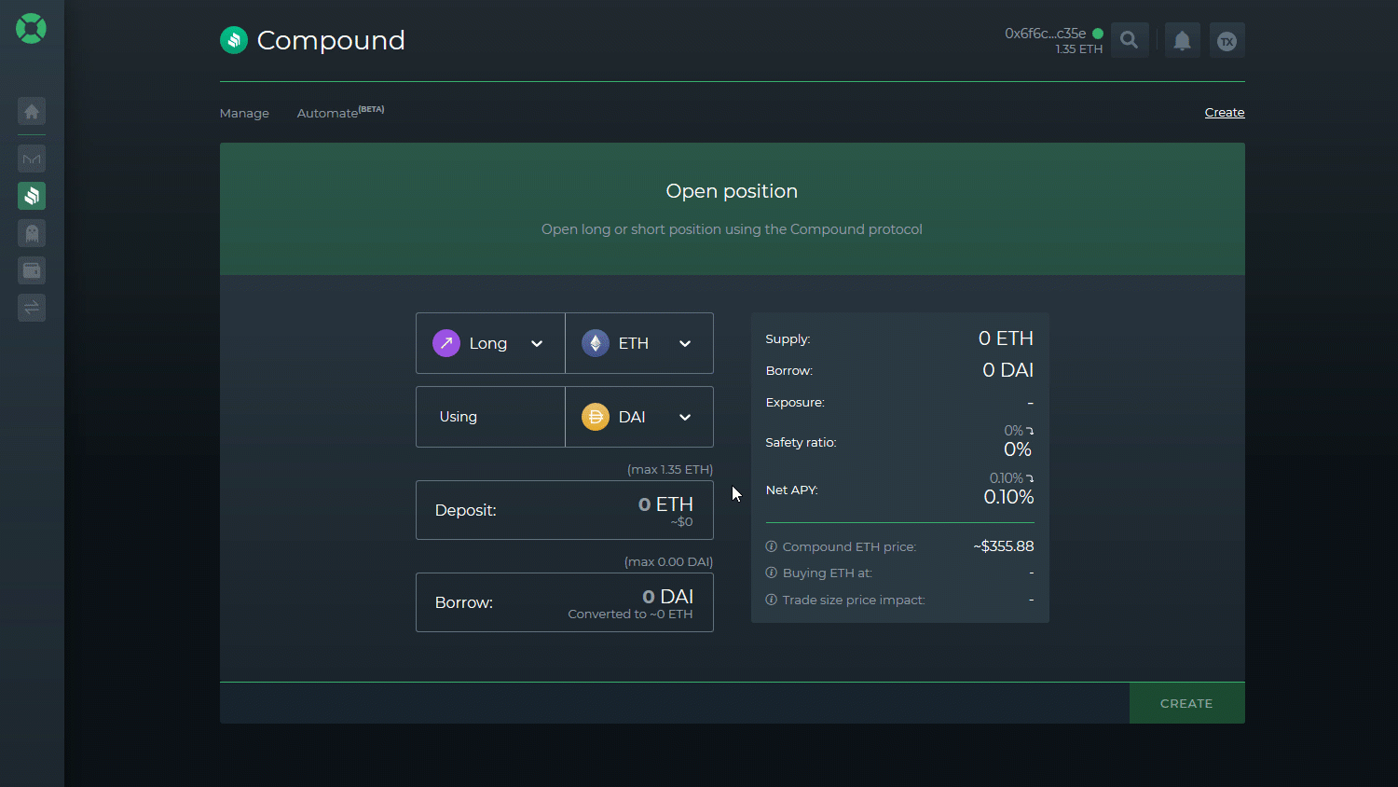Expand the DAI asset dropdown
Viewport: 1398px width, 787px height.
click(x=639, y=417)
